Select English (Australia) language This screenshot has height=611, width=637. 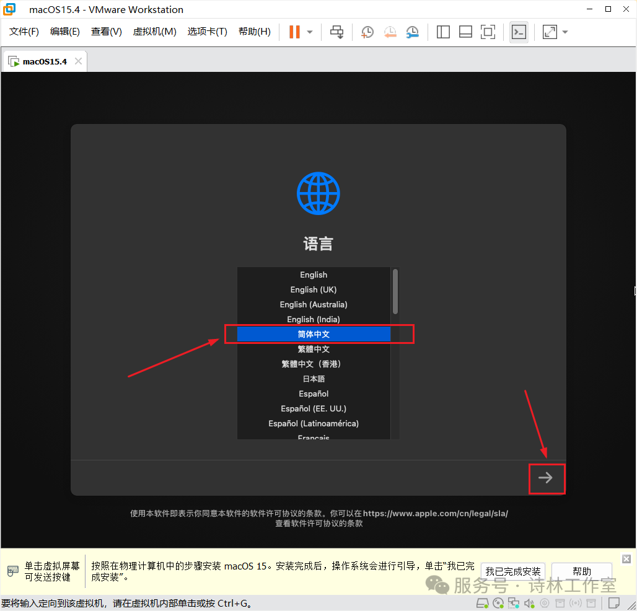coord(314,305)
